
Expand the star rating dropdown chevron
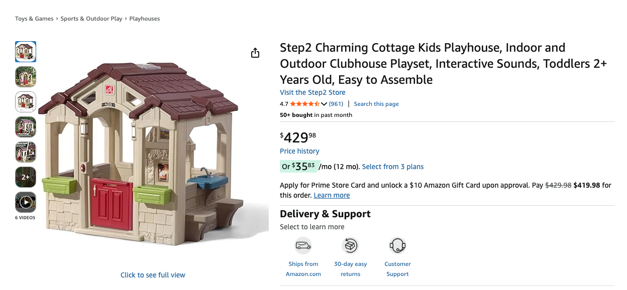324,104
